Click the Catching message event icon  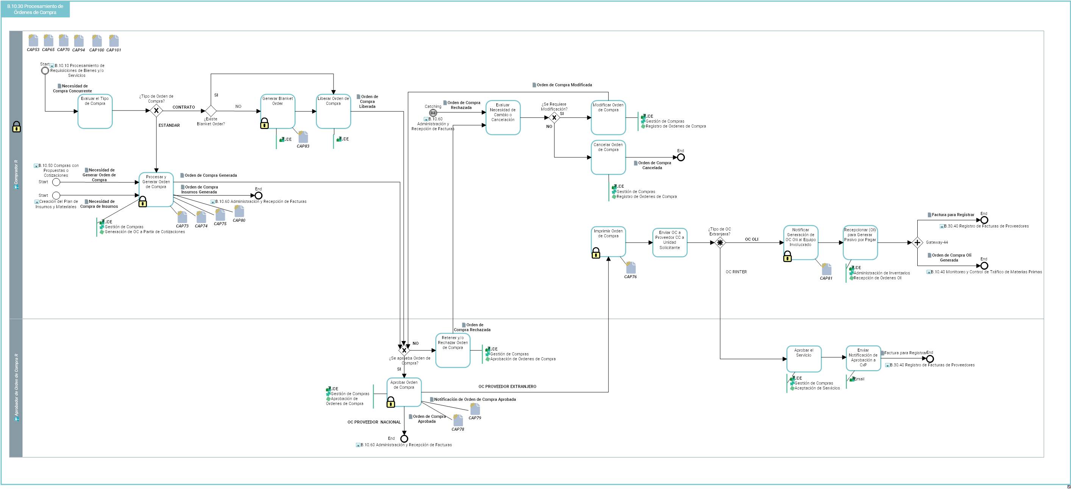click(433, 113)
